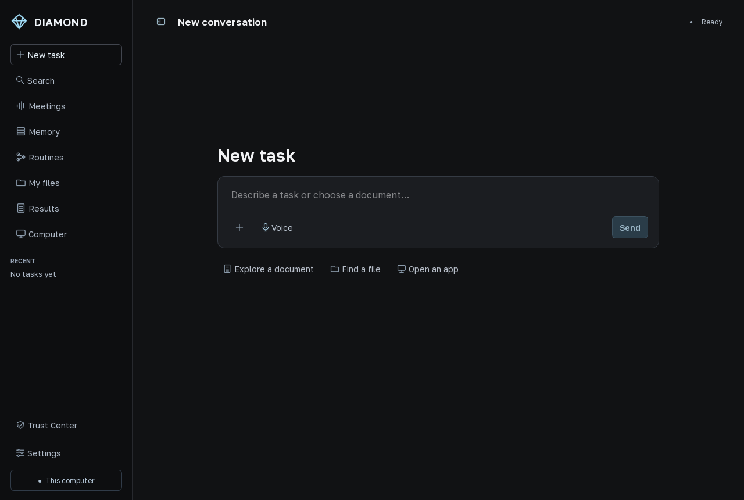Image resolution: width=744 pixels, height=500 pixels.
Task: Click the No tasks yet text
Action: click(33, 274)
